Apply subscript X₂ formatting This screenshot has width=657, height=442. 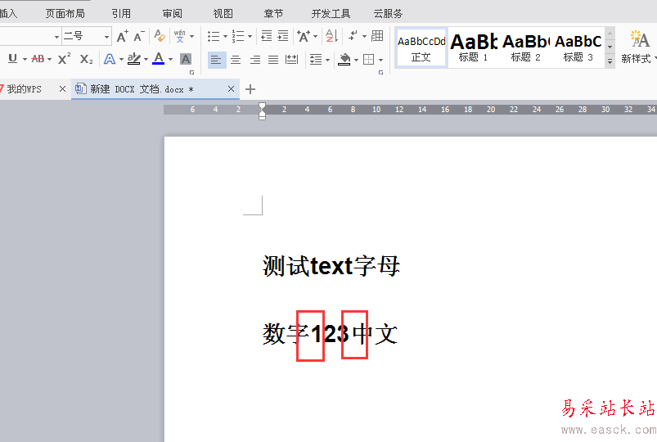click(86, 59)
